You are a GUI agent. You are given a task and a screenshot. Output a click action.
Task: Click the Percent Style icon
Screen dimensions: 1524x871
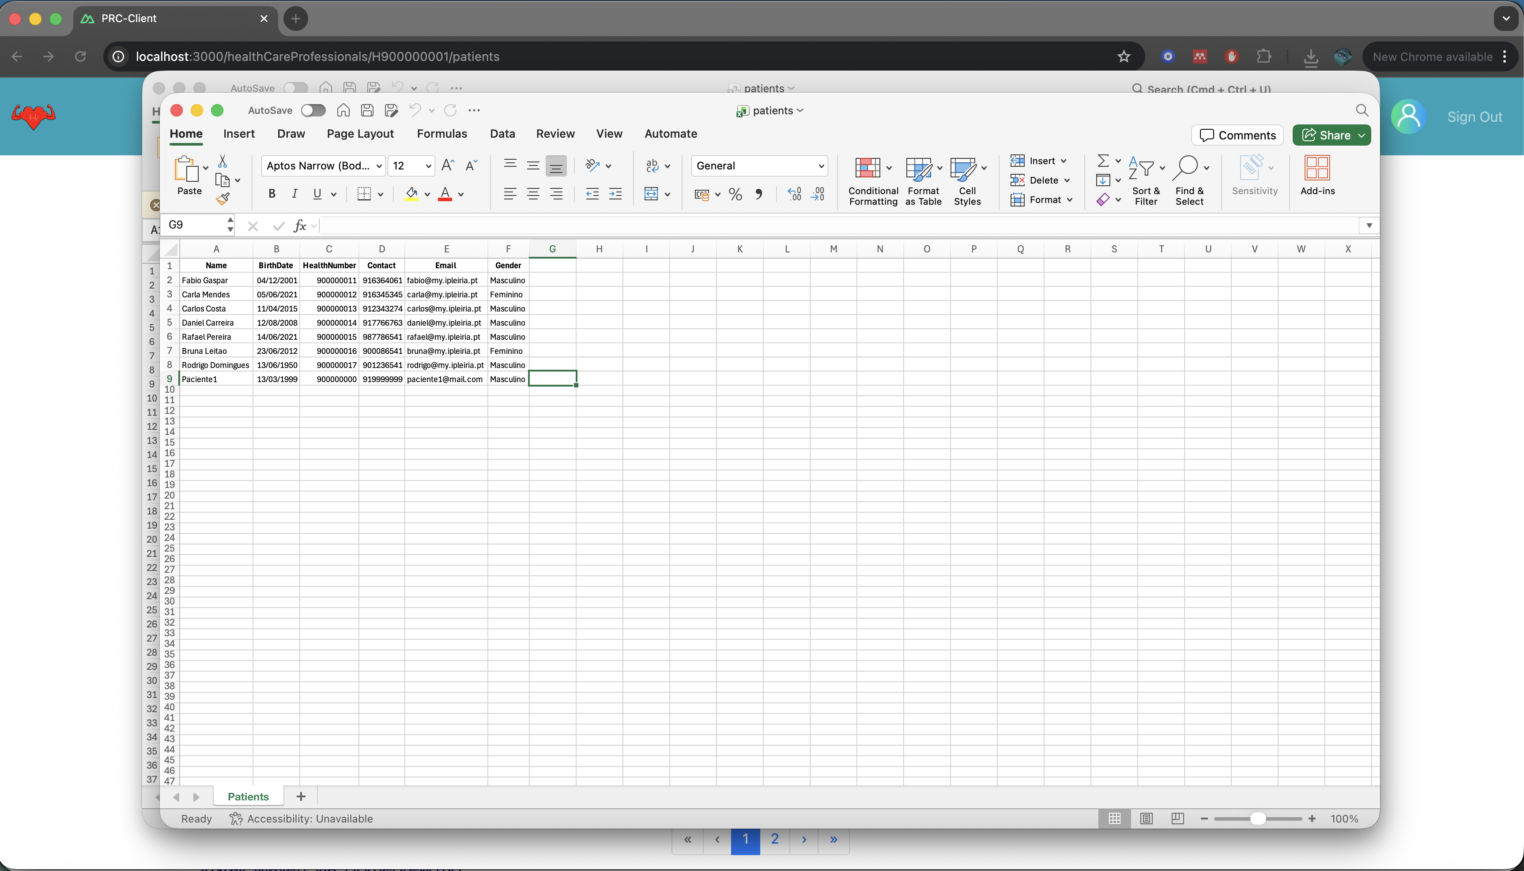coord(736,195)
